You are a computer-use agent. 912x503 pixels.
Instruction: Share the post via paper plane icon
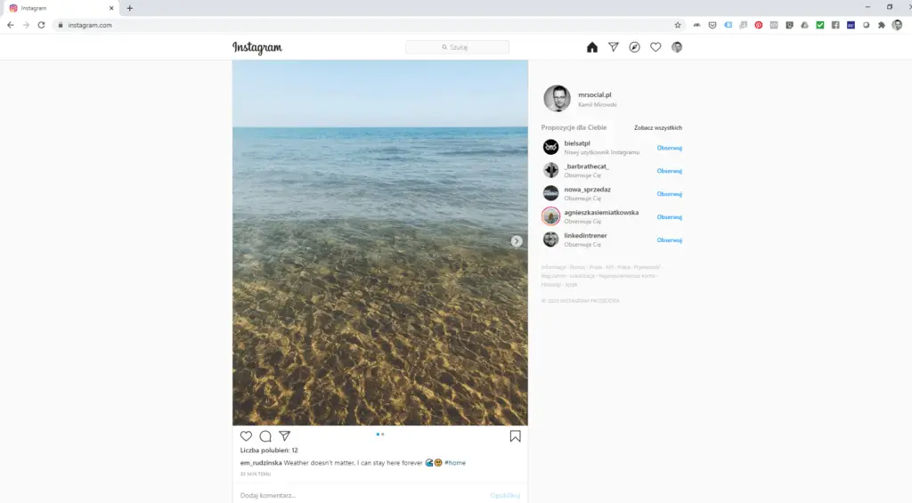285,436
